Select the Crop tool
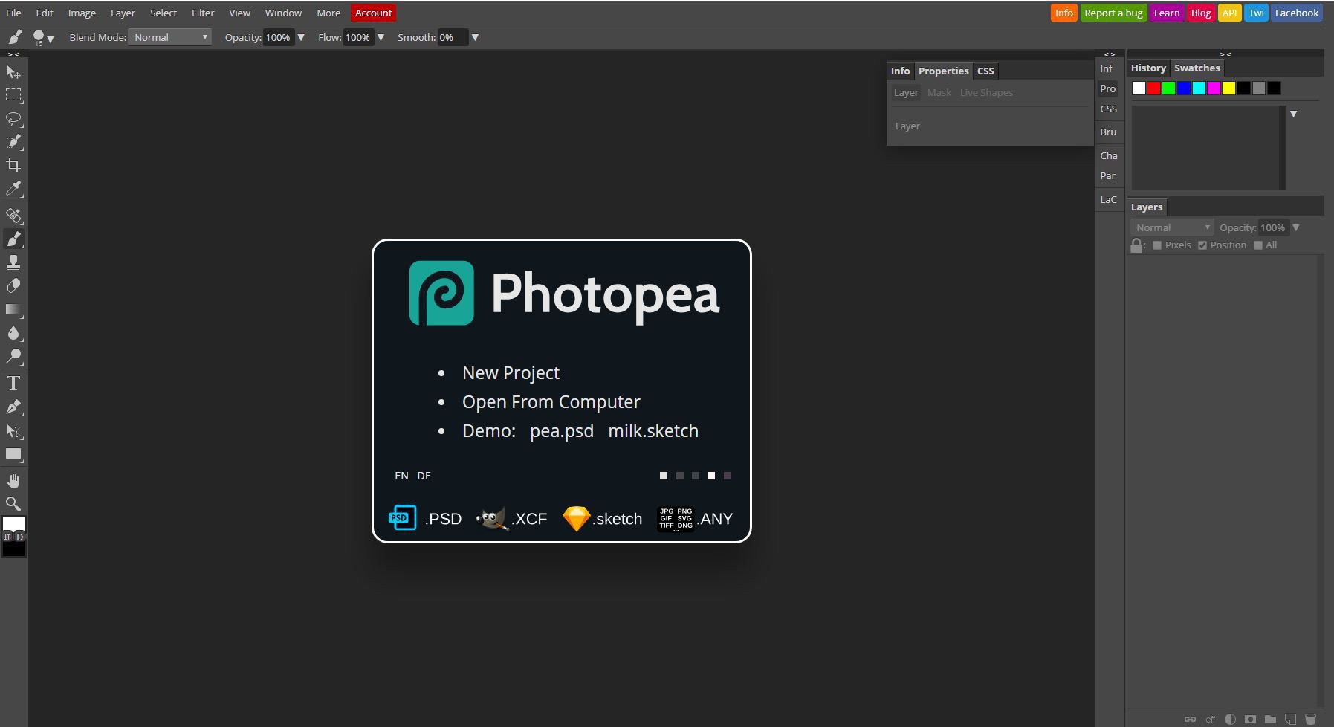This screenshot has height=727, width=1334. coord(13,165)
